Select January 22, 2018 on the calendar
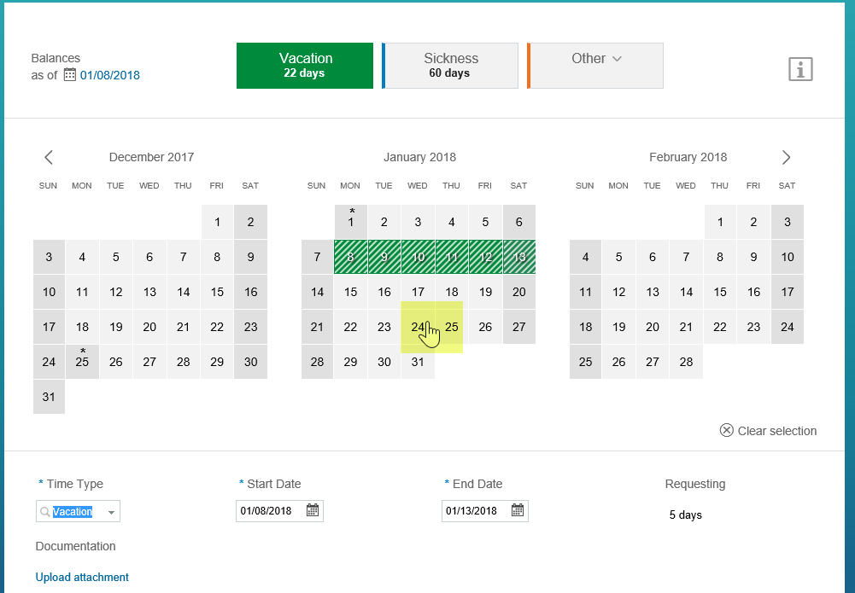Image resolution: width=855 pixels, height=593 pixels. 350,327
